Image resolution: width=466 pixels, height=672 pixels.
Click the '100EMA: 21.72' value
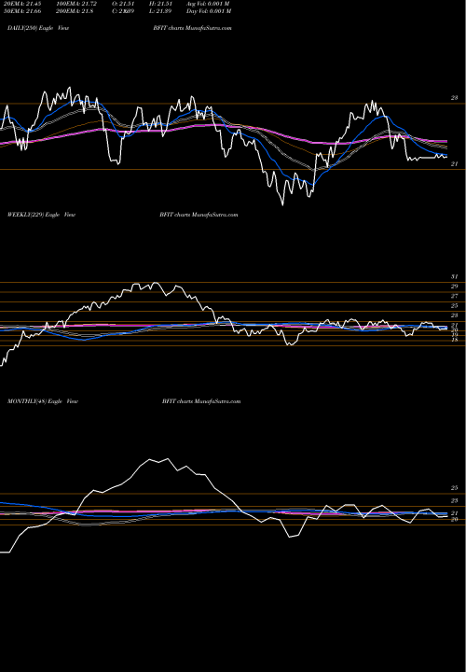pos(75,4)
